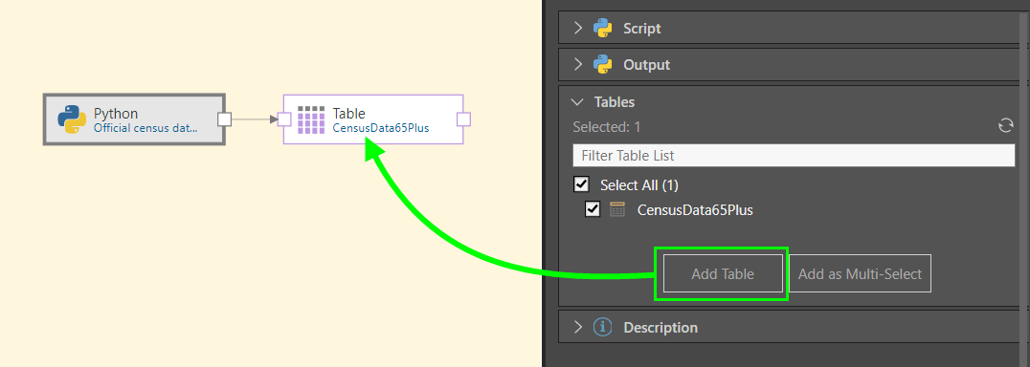Click the info icon beside Description
Viewport: 1030px width, 367px height.
click(602, 327)
